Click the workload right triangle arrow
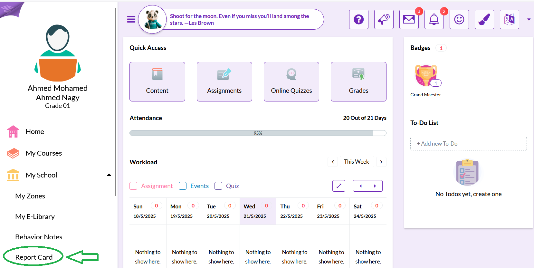This screenshot has width=534, height=268. click(375, 186)
